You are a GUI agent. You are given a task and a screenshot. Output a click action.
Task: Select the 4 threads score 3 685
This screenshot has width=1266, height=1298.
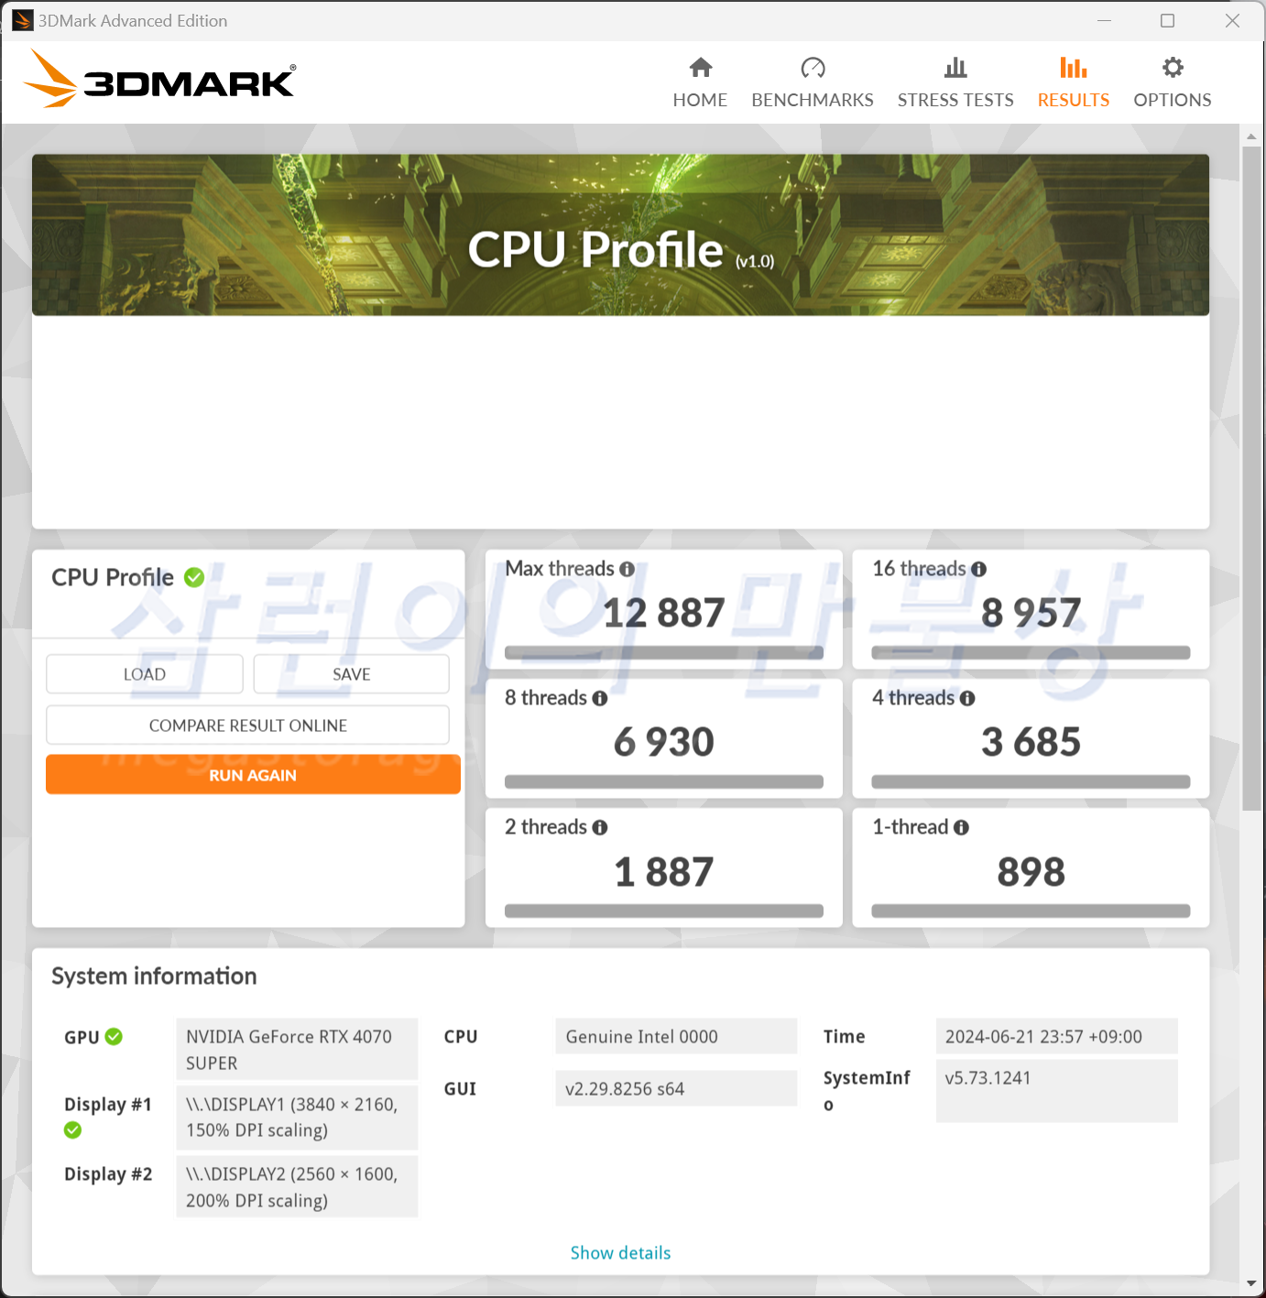pos(1031,742)
